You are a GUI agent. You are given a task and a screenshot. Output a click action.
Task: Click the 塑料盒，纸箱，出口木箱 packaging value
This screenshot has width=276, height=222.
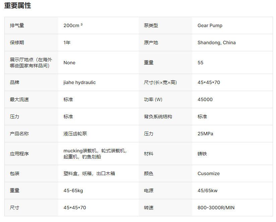pos(89,173)
